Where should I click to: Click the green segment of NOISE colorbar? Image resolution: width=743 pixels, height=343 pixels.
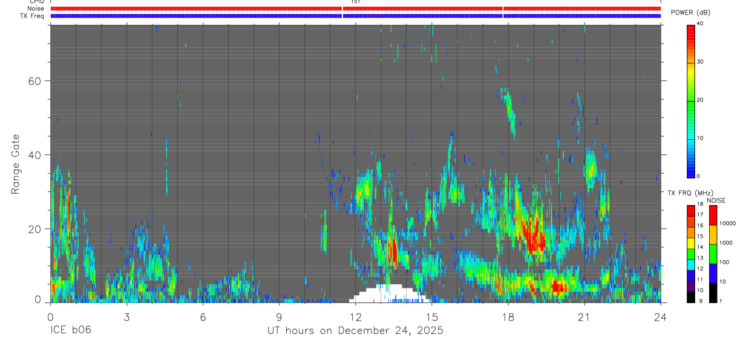tap(713, 254)
